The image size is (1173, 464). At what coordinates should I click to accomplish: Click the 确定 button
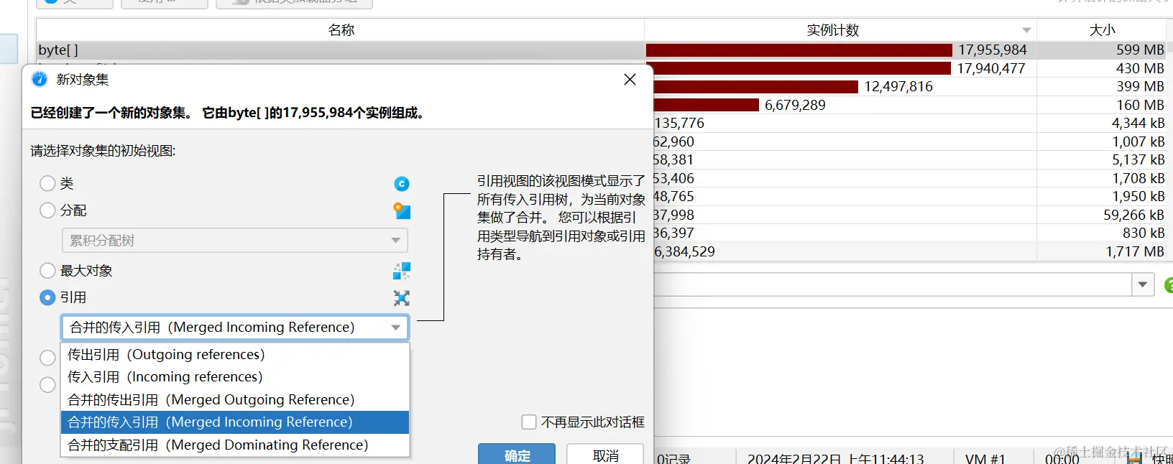[x=517, y=455]
